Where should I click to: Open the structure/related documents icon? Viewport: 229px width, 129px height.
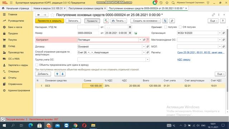tap(165, 21)
